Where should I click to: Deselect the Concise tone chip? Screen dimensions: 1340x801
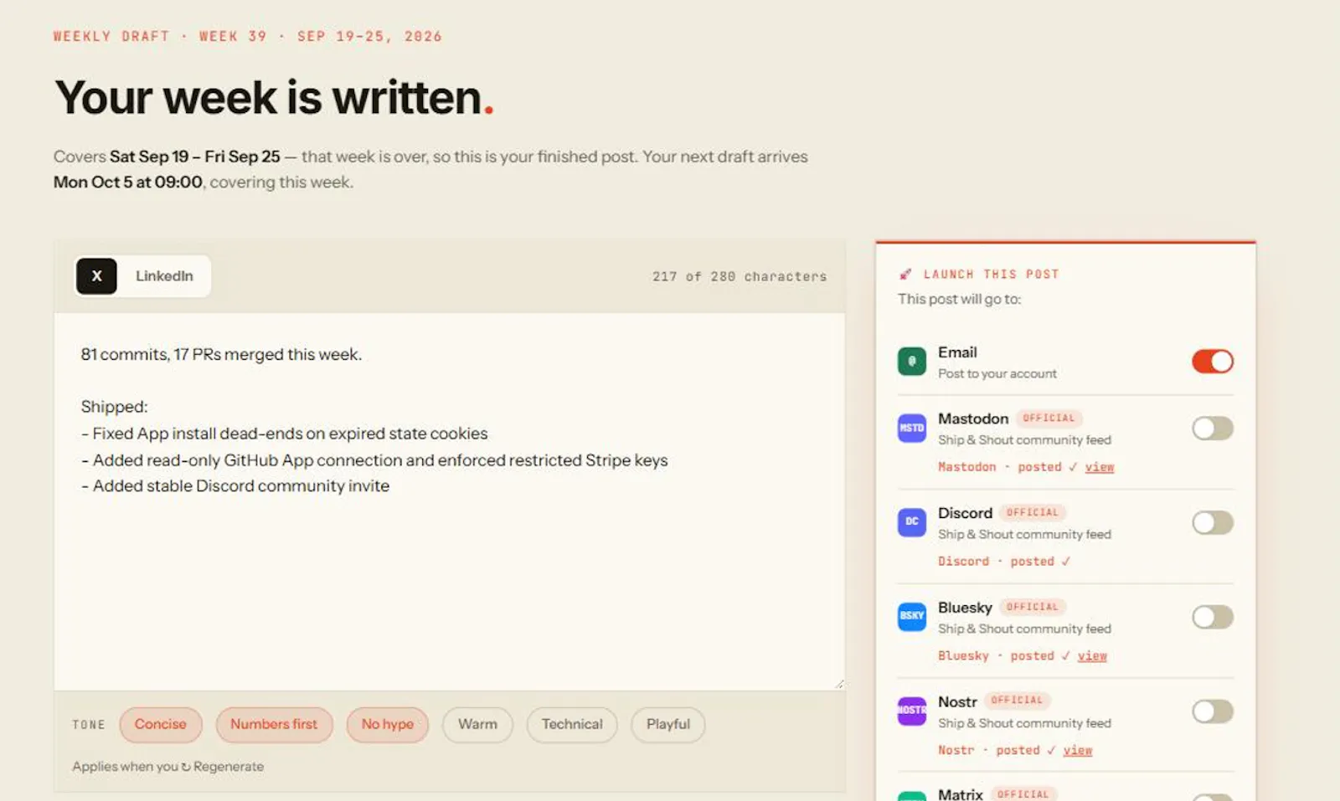161,725
